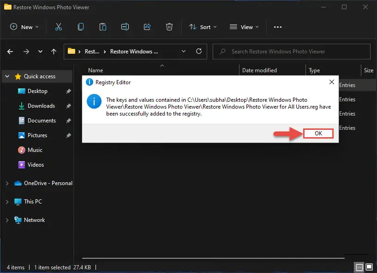Close the Registry Editor dialog
This screenshot has height=273, width=377.
332,82
